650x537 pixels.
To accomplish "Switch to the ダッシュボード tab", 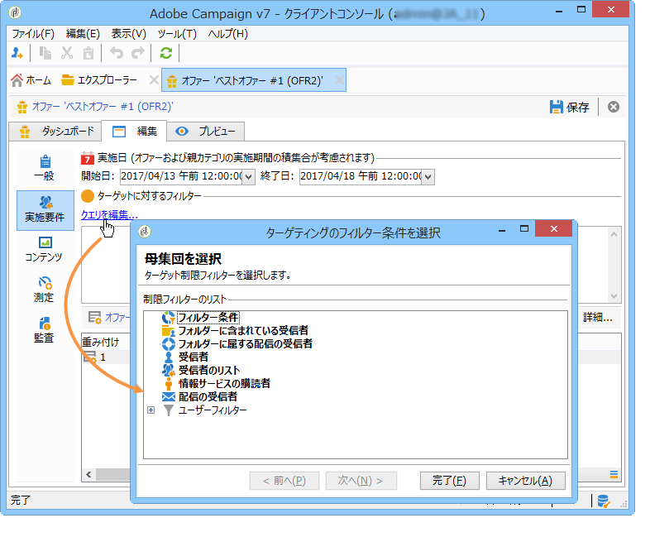I will tap(55, 132).
